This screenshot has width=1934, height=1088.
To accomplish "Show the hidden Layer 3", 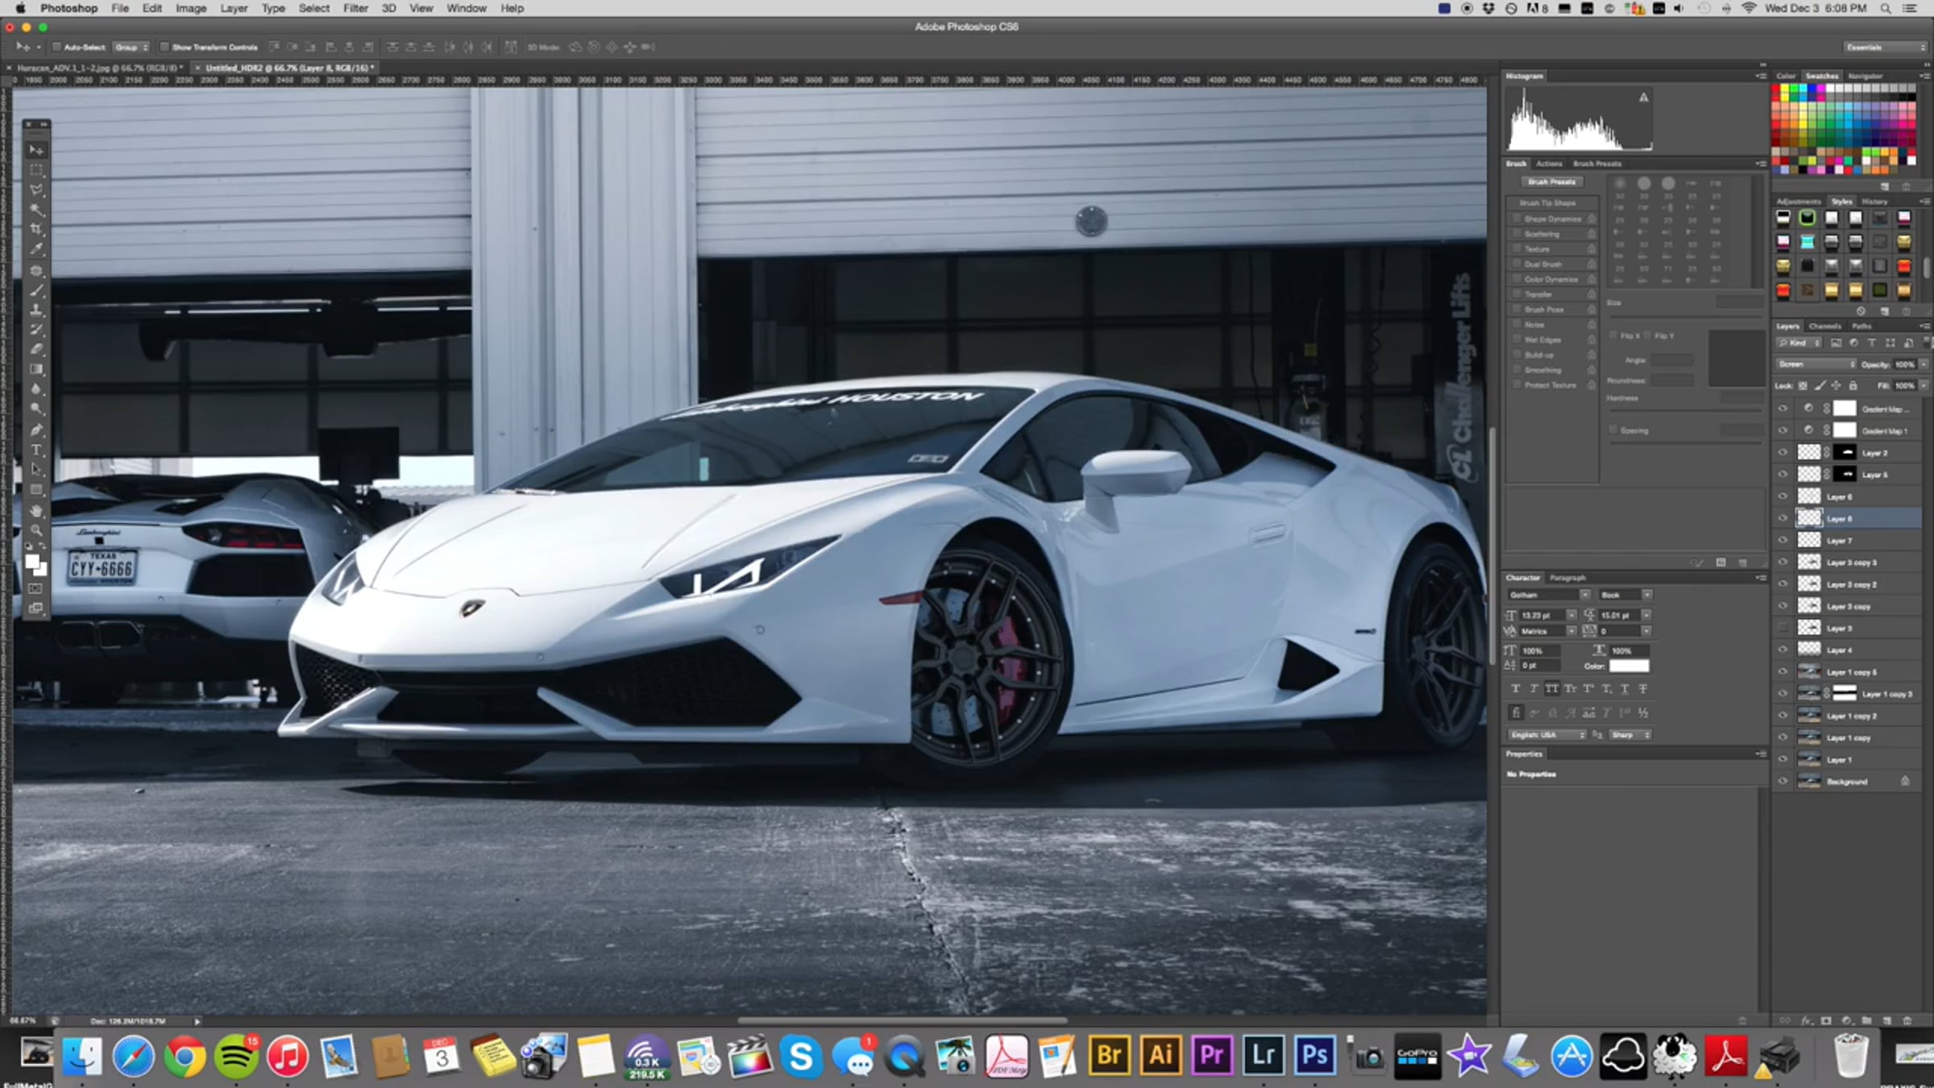I will click(1783, 628).
